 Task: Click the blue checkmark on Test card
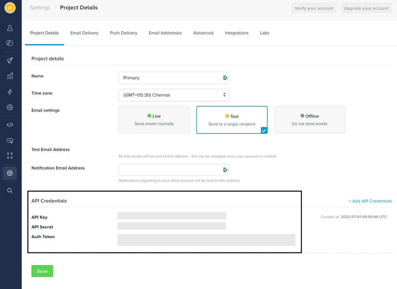tap(264, 130)
